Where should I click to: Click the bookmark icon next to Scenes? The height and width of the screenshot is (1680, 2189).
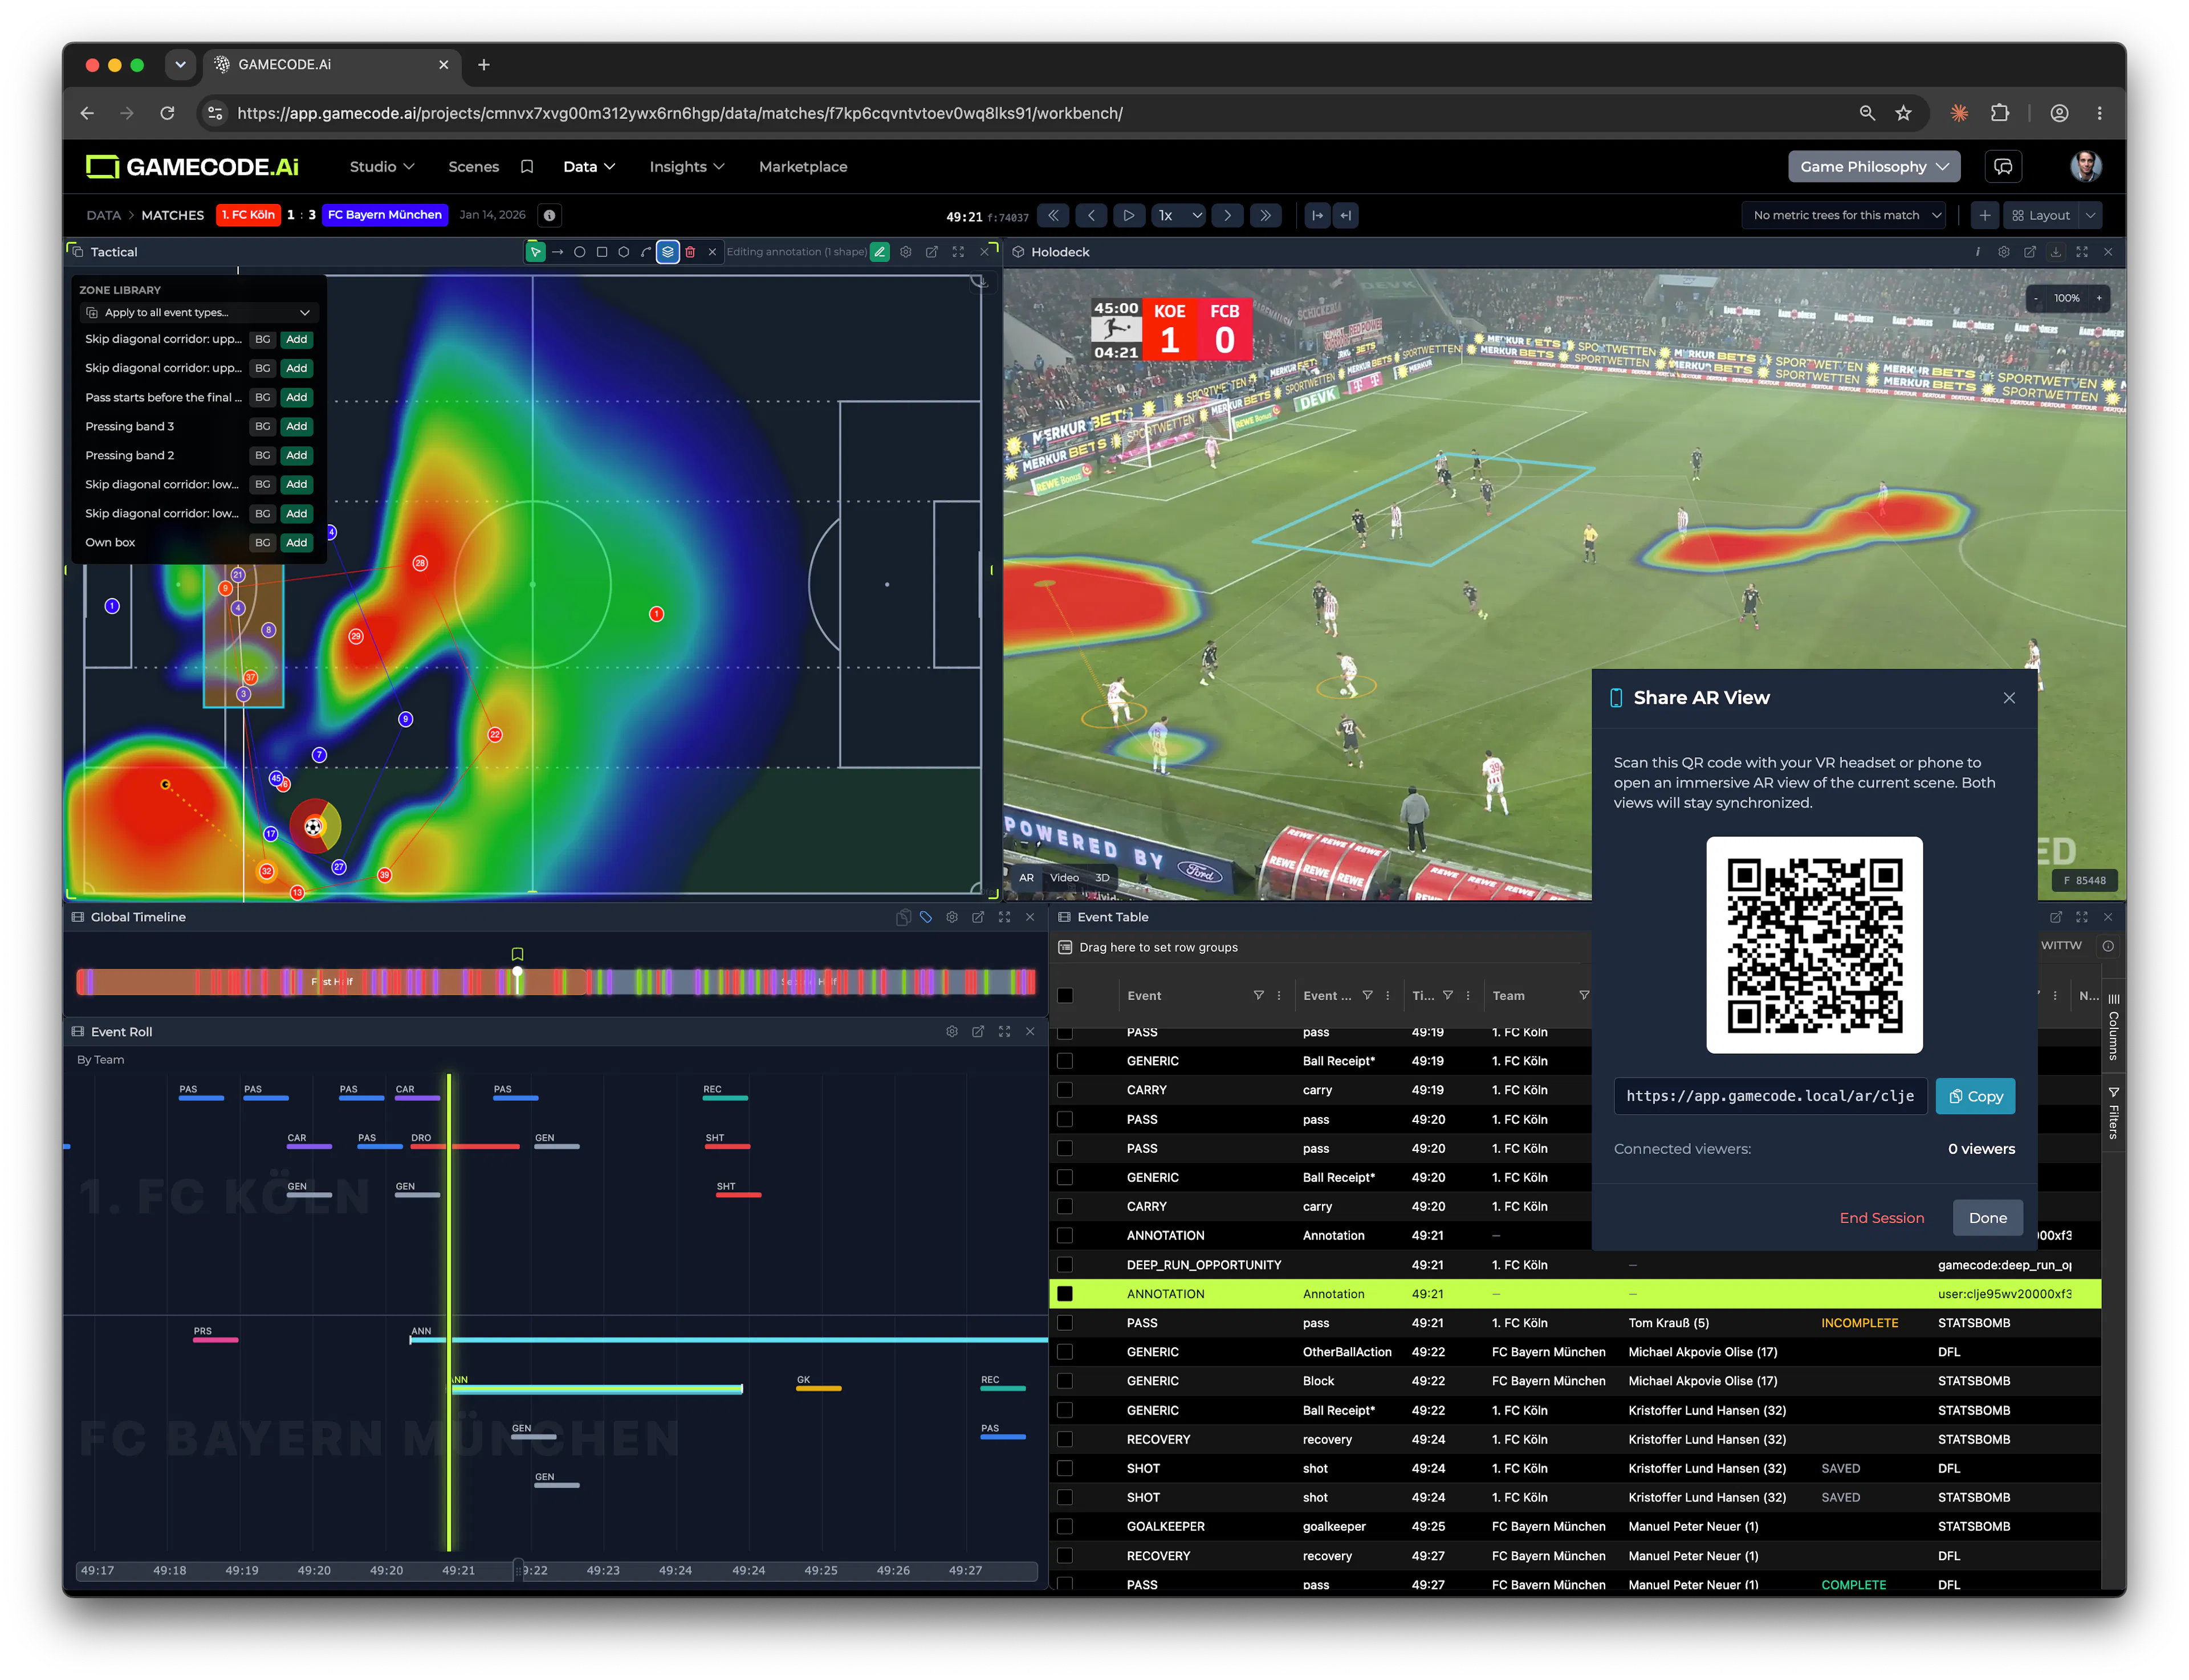tap(526, 166)
